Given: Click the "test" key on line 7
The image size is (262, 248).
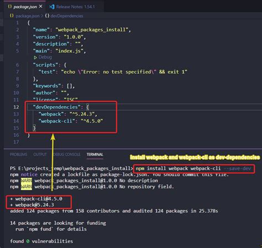Looking at the screenshot, I should (x=47, y=72).
